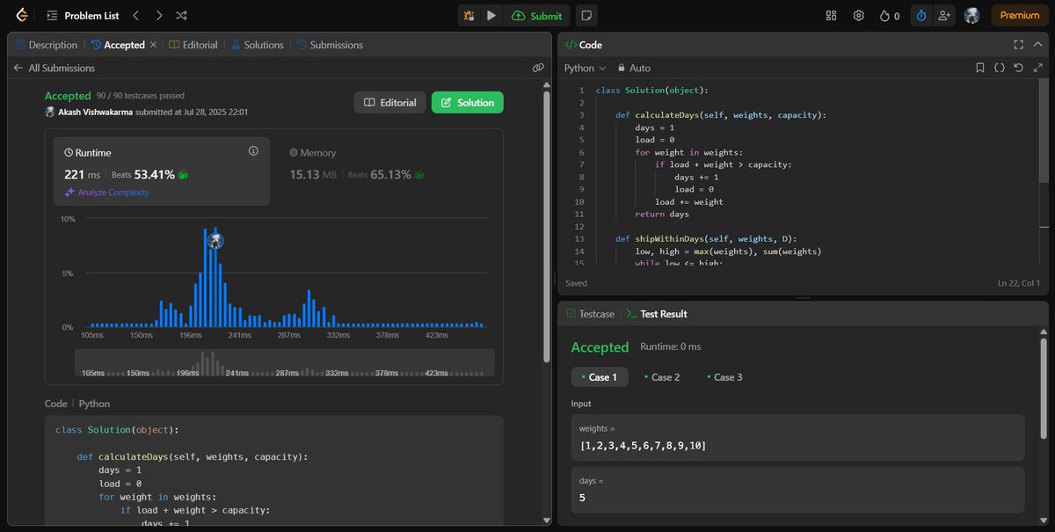Click the 'Saved' status text

[576, 283]
